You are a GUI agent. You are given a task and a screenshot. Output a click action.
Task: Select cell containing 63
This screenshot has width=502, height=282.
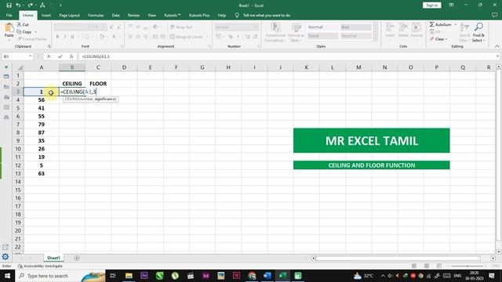(42, 174)
